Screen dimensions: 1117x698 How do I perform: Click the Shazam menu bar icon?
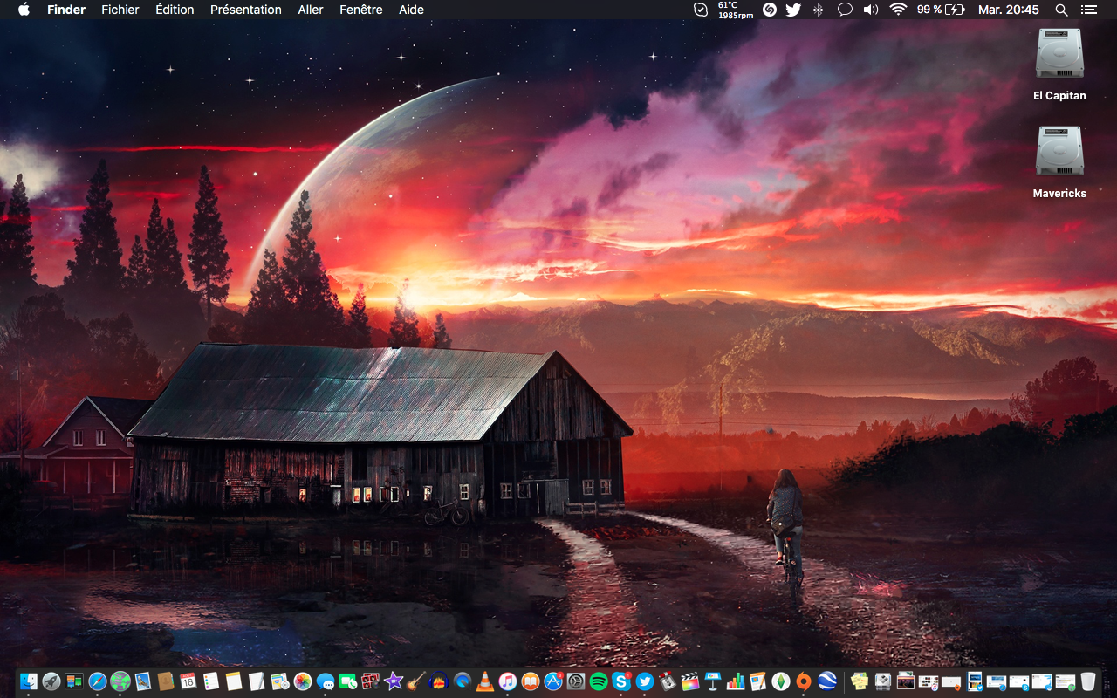(x=770, y=10)
